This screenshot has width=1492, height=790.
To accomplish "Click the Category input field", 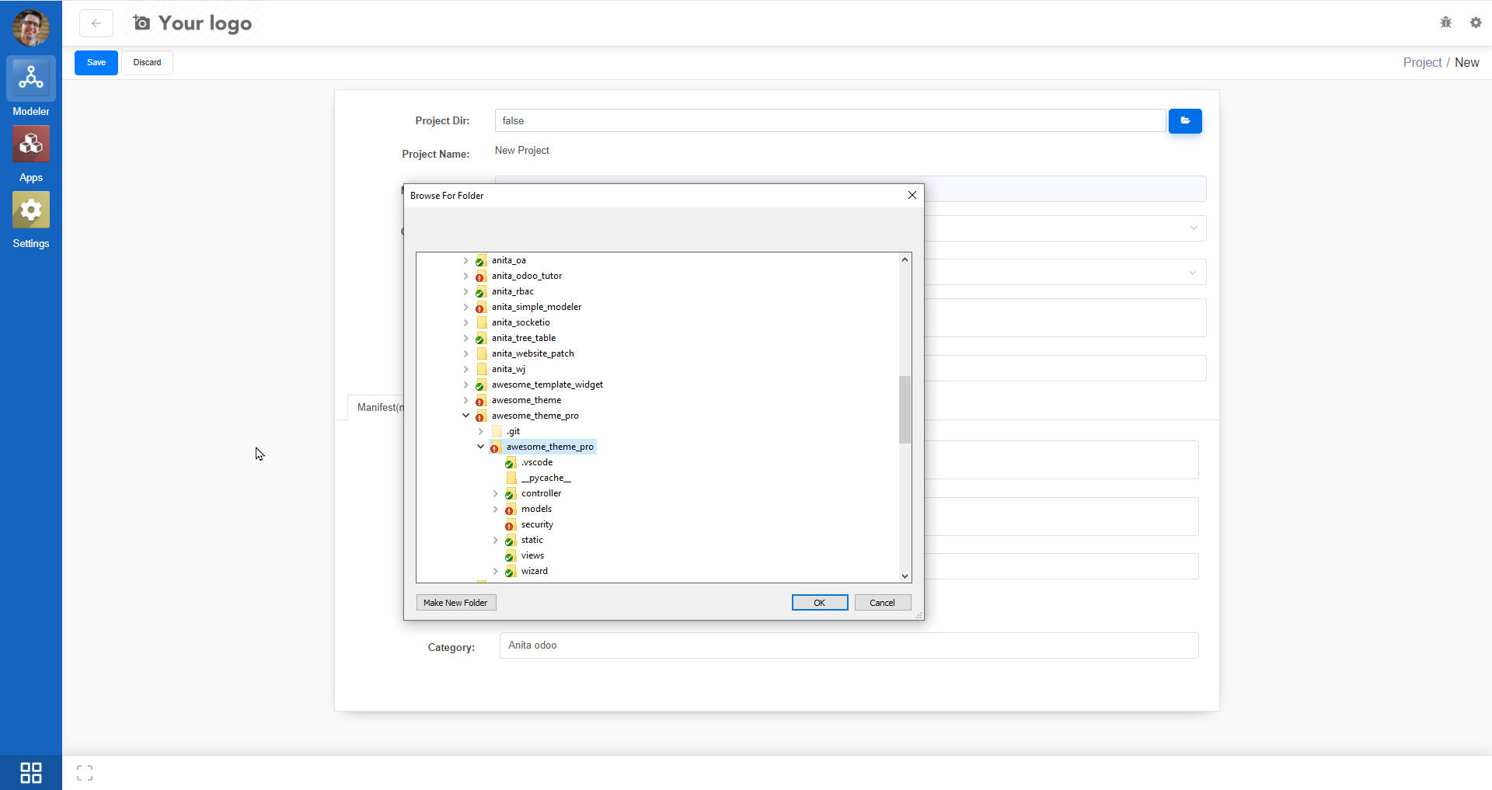I will click(849, 646).
